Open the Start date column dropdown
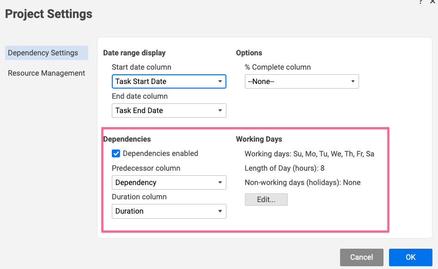The width and height of the screenshot is (438, 269). click(x=169, y=82)
